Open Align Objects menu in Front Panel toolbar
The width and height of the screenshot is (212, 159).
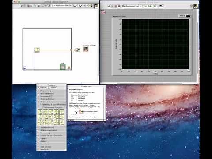coord(145,6)
